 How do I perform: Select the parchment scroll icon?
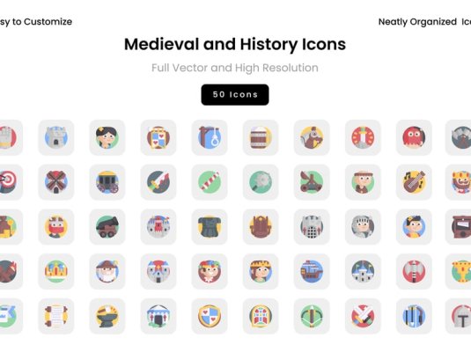click(x=56, y=316)
